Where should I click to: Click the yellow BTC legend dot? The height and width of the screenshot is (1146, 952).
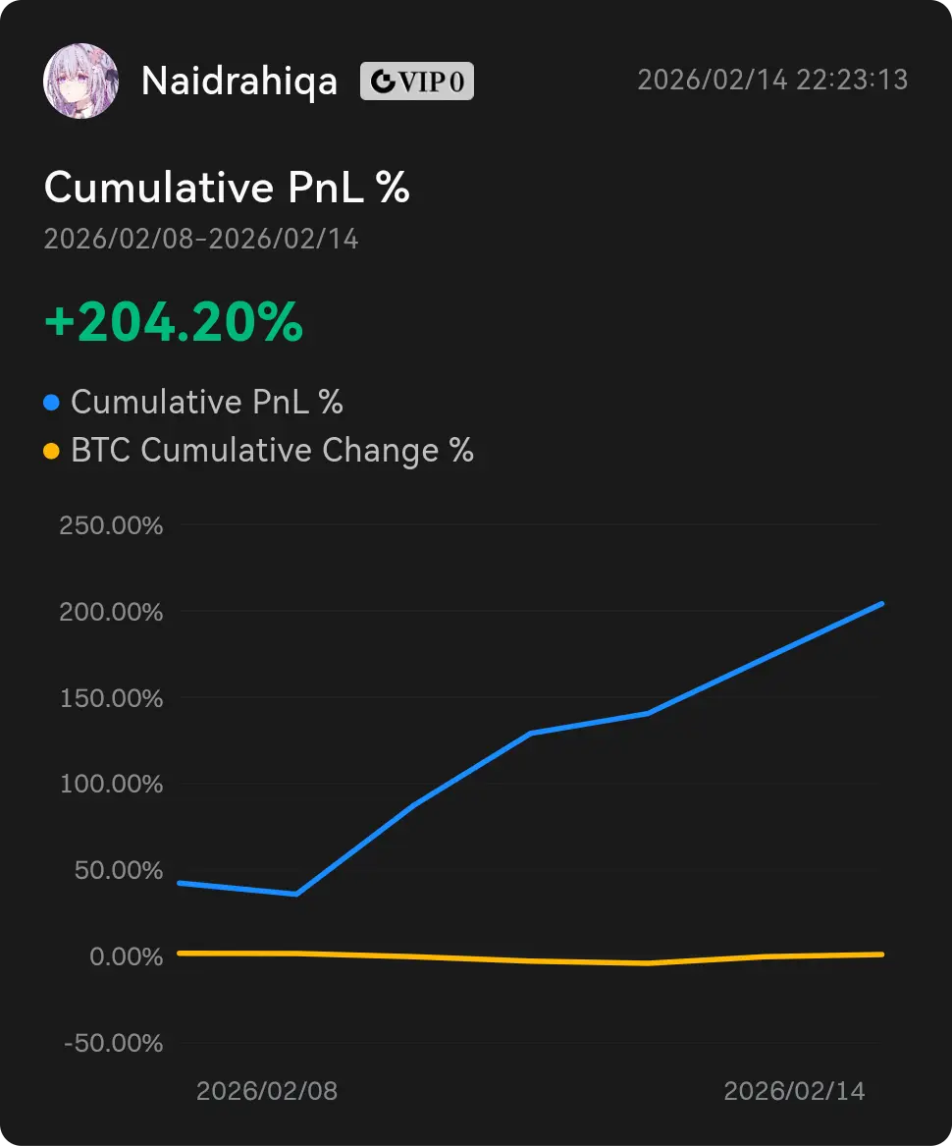(52, 451)
